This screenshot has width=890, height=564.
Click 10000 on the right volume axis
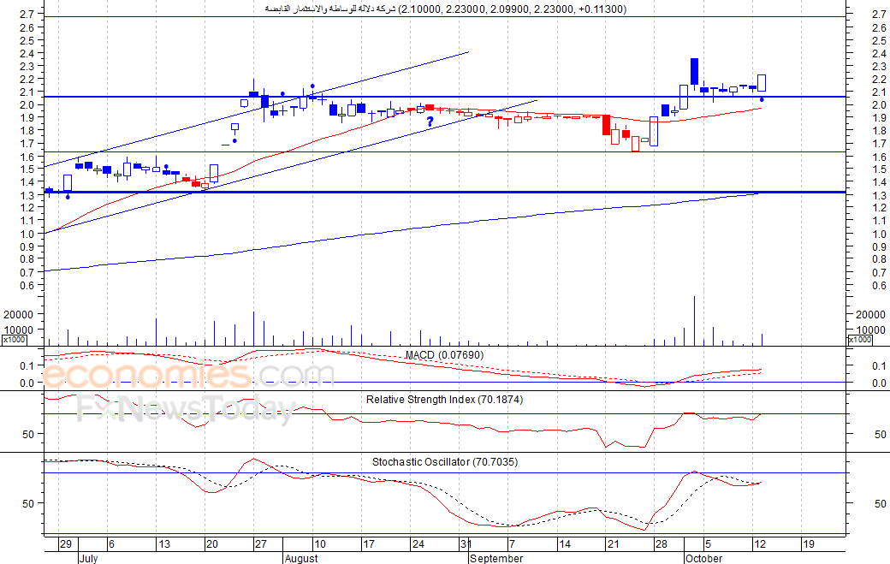pos(870,330)
